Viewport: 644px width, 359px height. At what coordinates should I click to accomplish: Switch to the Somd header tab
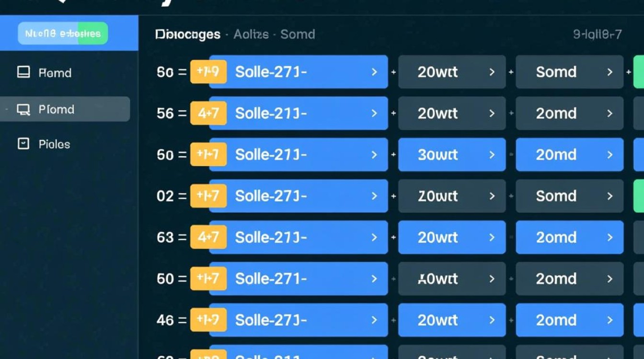298,34
